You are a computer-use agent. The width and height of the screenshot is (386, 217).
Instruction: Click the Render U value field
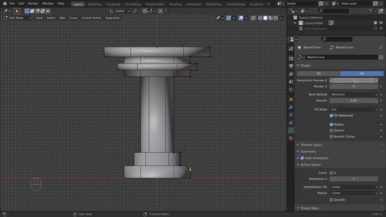pos(354,86)
